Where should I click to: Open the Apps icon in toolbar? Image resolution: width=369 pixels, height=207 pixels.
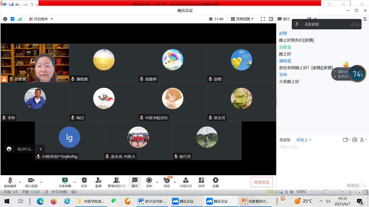pos(201,182)
